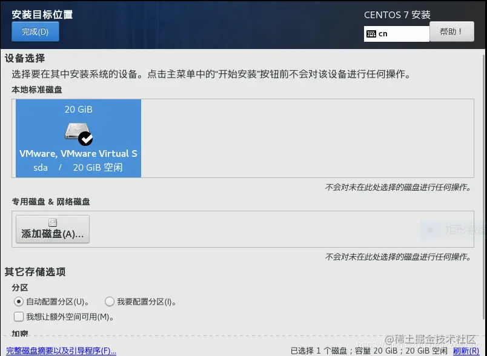Click the 分区 section label
The image size is (487, 356).
click(x=20, y=288)
